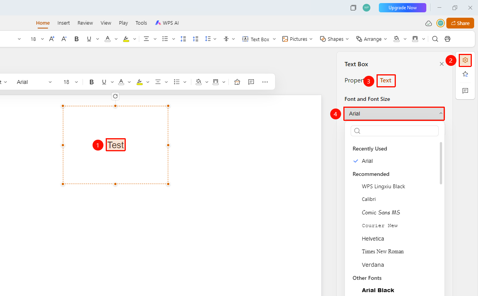This screenshot has width=478, height=296.
Task: Click the increase font size icon
Action: 52,39
